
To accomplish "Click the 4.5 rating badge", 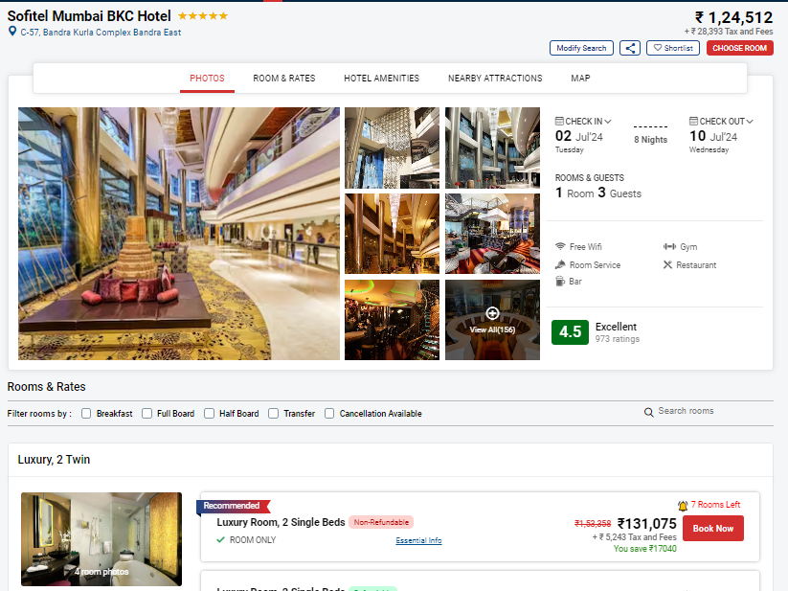I will click(570, 332).
